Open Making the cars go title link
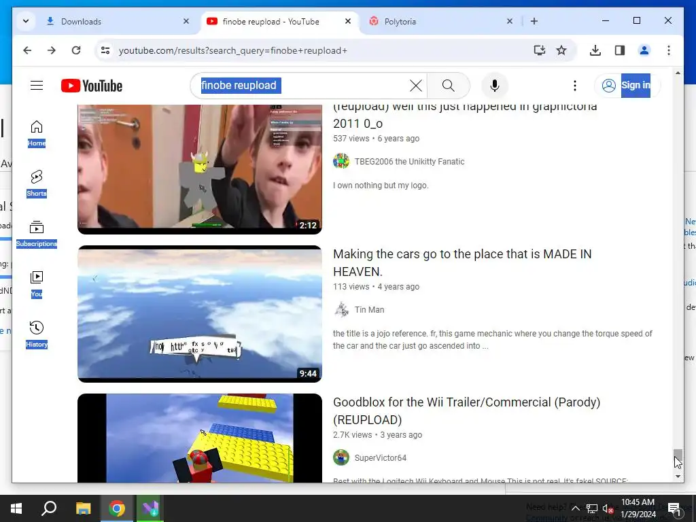 (462, 263)
